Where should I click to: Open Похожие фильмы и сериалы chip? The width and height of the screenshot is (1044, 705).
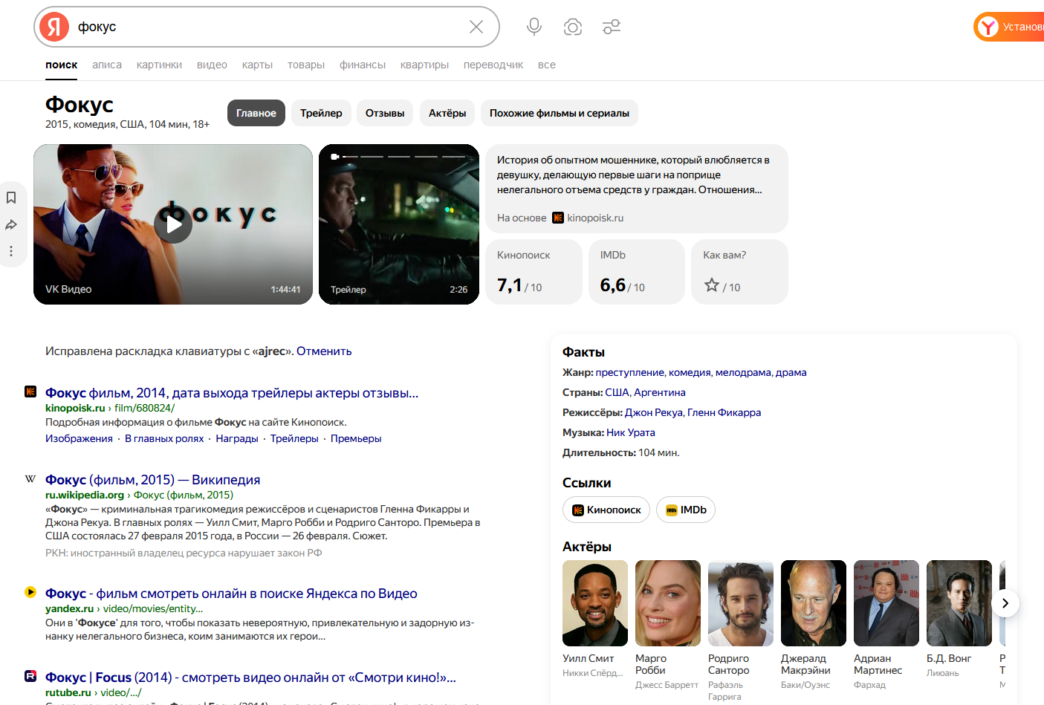[560, 113]
